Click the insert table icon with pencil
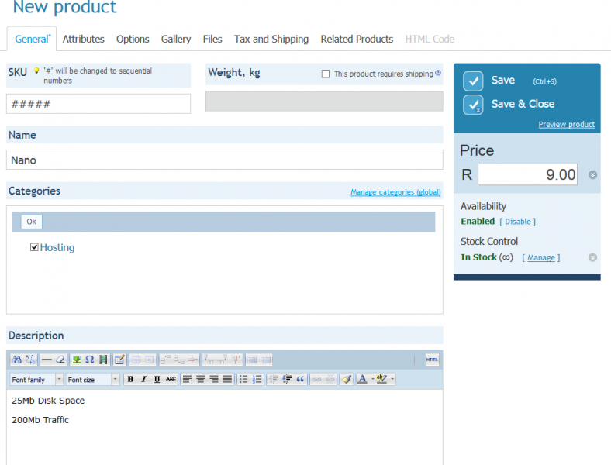The width and height of the screenshot is (611, 465). point(119,360)
